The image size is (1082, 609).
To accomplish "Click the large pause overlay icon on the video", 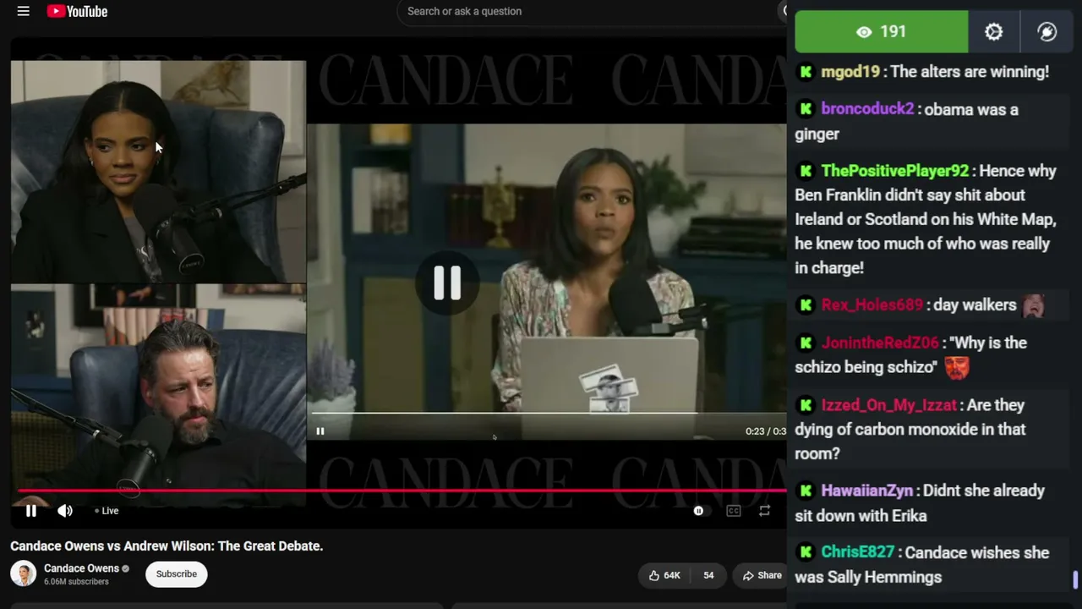I will pyautogui.click(x=447, y=283).
